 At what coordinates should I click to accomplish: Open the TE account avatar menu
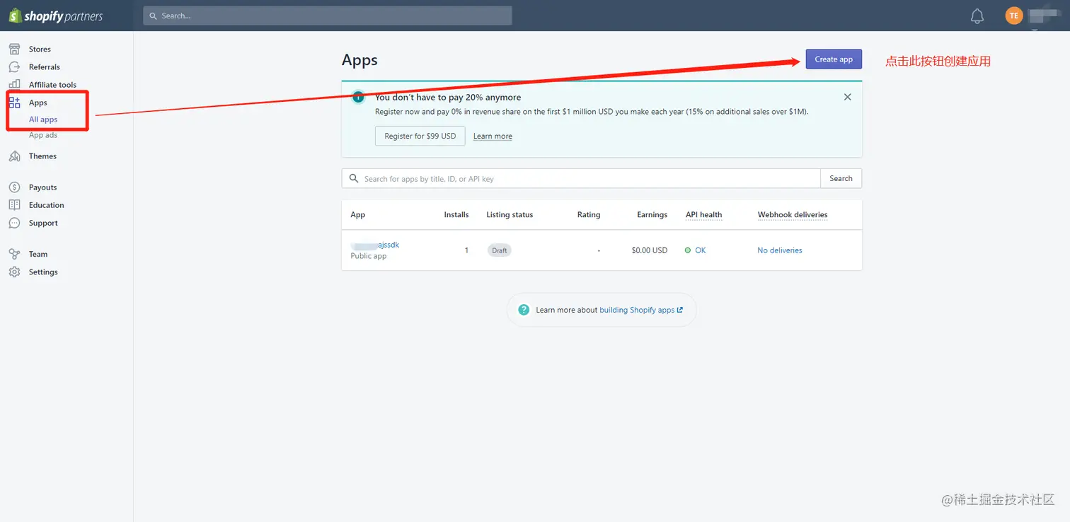pos(1014,16)
